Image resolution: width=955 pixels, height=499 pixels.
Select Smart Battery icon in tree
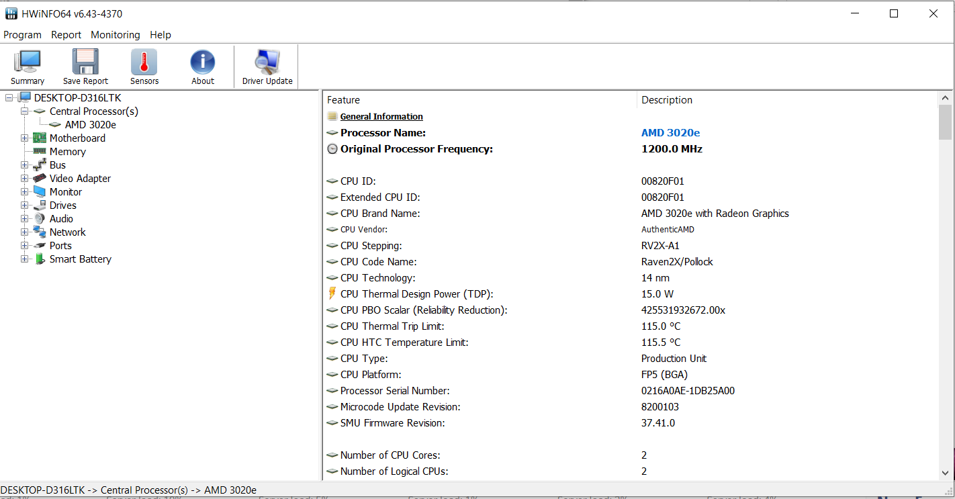(x=40, y=259)
